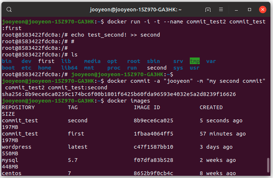
Task: Click the blue 'root' directory in ls output
Action: tap(133, 61)
